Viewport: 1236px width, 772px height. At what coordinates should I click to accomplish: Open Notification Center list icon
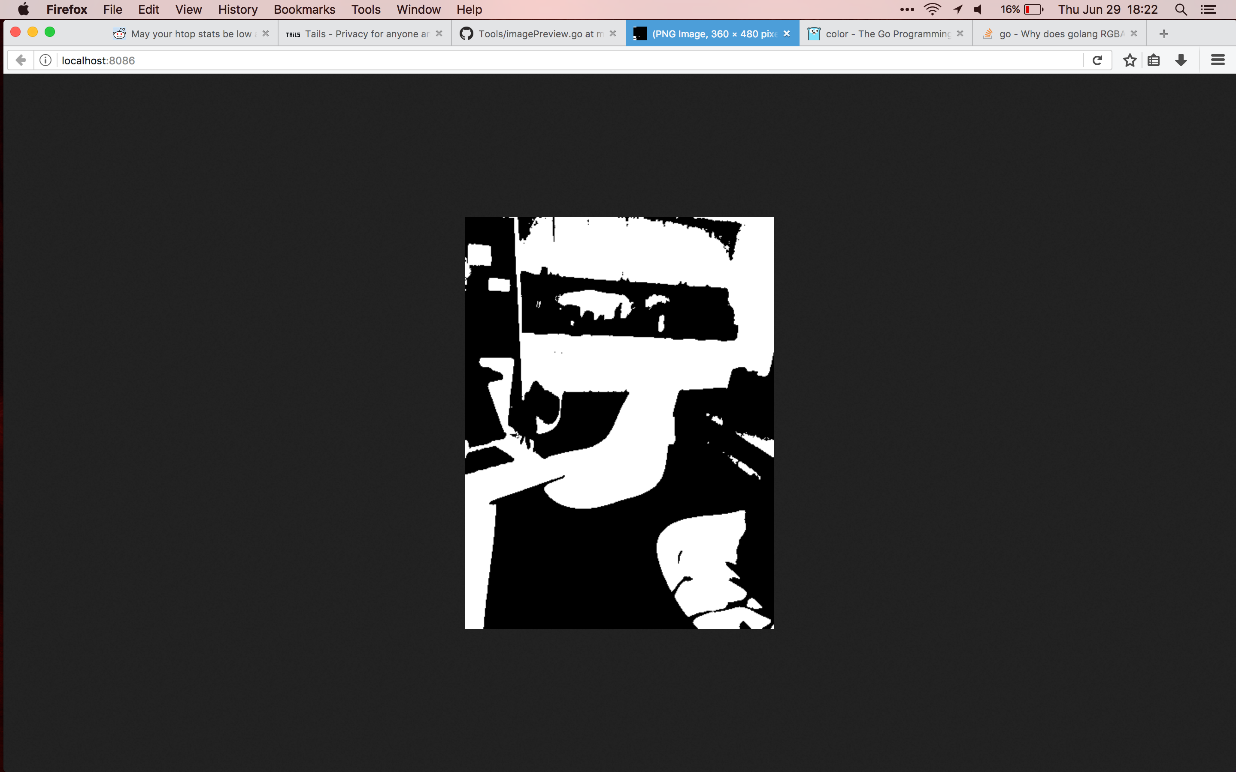tap(1209, 10)
